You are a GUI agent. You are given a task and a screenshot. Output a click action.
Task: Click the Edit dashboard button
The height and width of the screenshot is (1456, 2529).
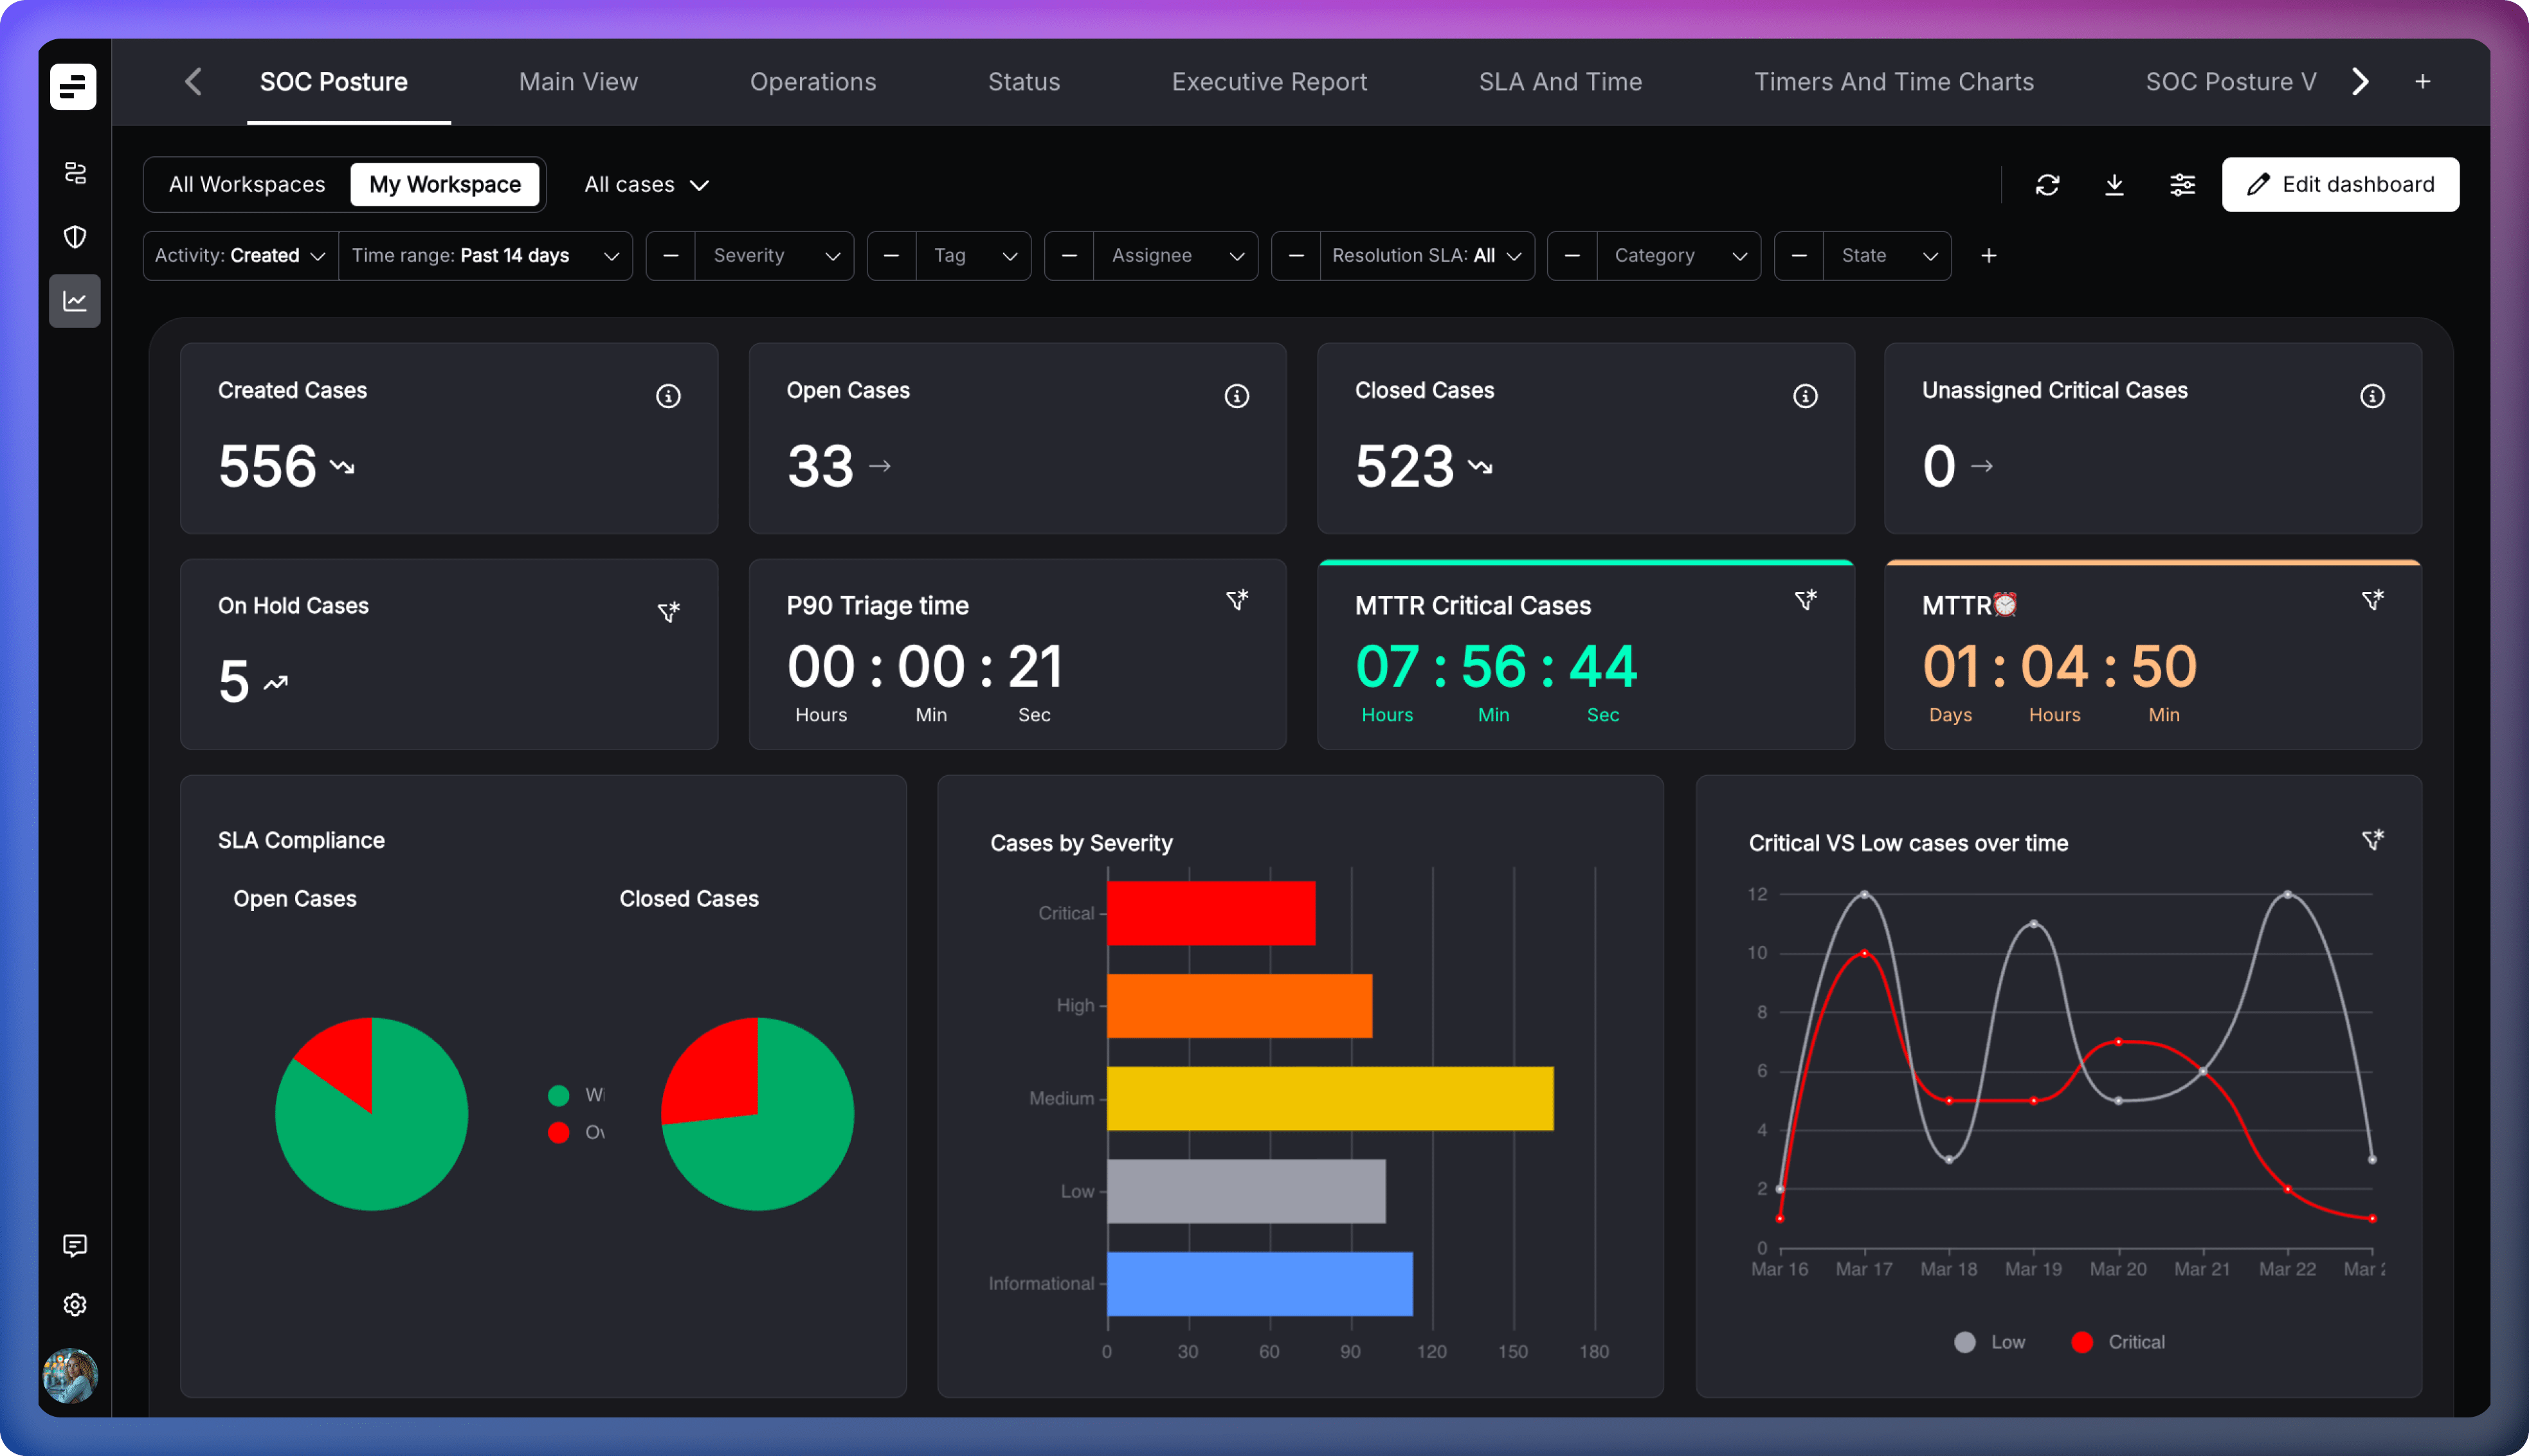[2340, 185]
